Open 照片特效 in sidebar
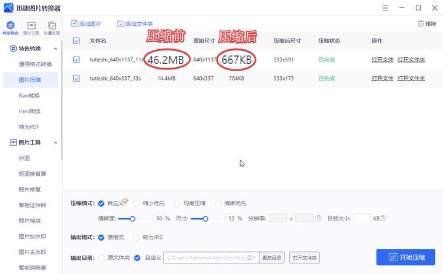Screen dimensions: 443x274 coord(30,221)
